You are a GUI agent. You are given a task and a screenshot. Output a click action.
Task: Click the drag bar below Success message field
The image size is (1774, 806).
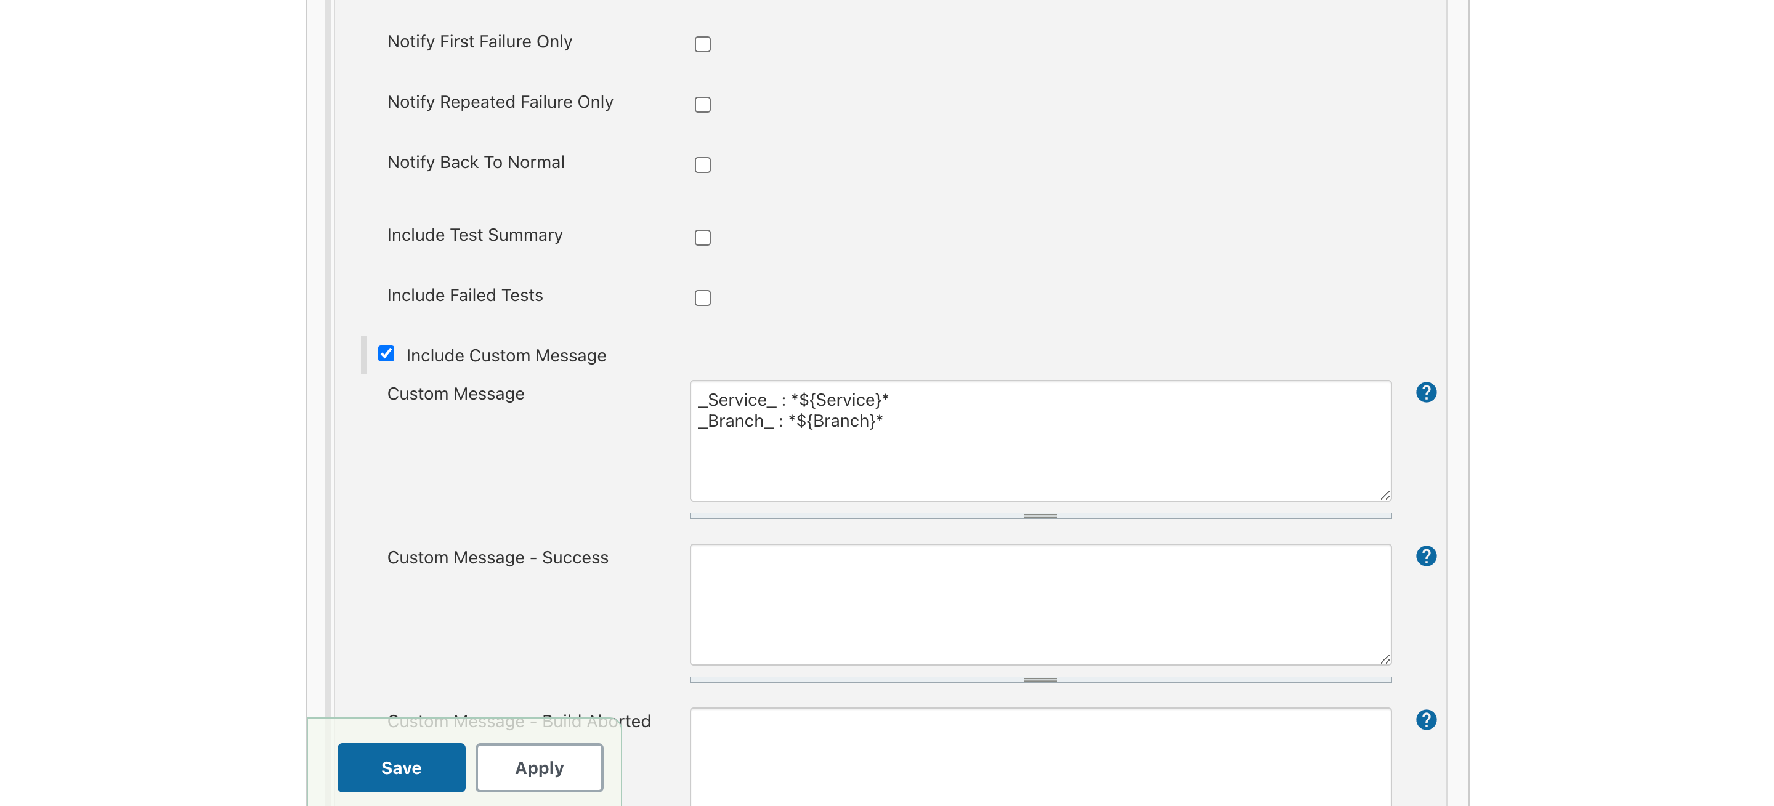1040,679
